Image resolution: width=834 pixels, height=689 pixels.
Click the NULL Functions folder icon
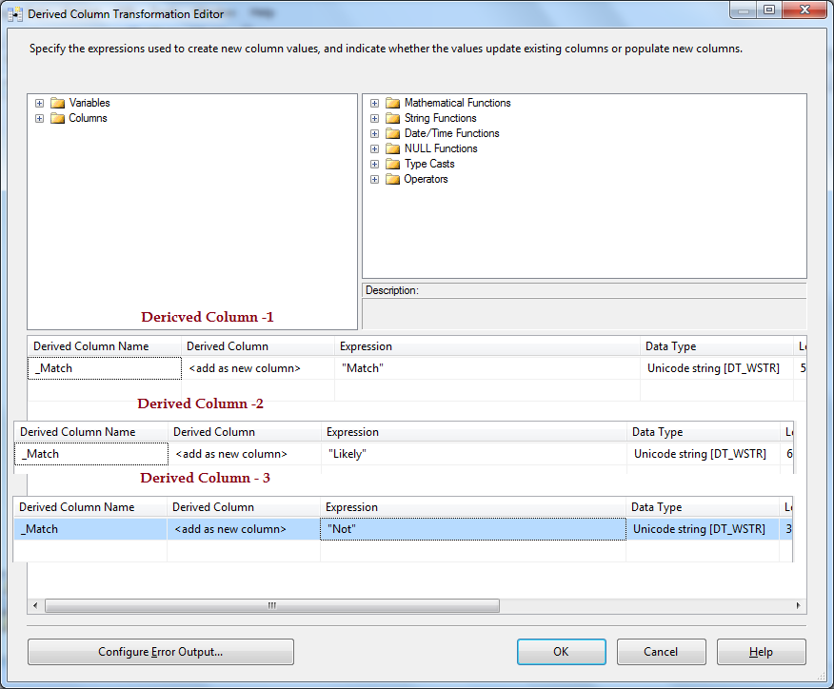coord(393,148)
